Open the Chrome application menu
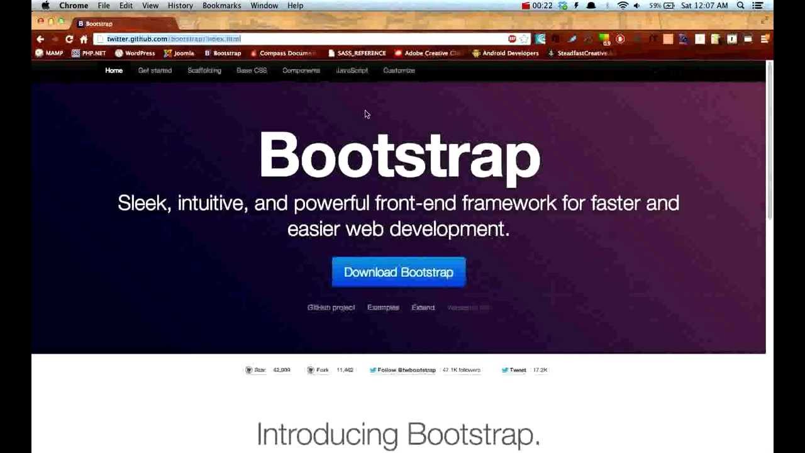Screen dimensions: 805x453 [x=74, y=6]
